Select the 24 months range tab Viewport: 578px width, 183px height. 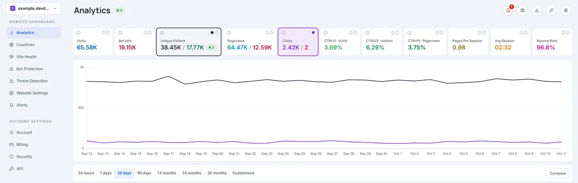pyautogui.click(x=192, y=173)
